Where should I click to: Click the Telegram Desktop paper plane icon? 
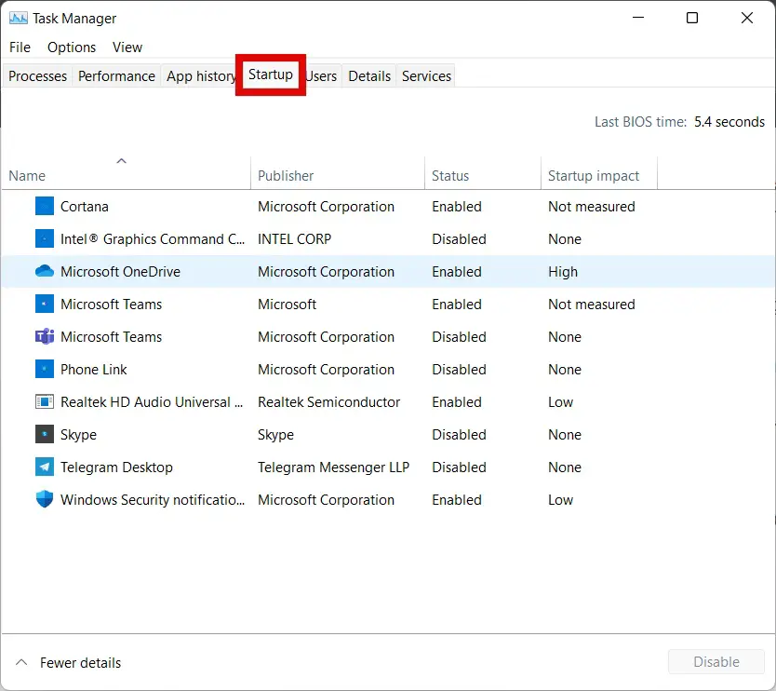click(45, 467)
